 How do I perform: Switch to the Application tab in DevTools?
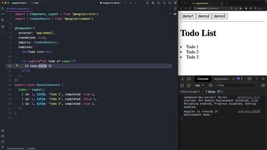click(x=221, y=79)
